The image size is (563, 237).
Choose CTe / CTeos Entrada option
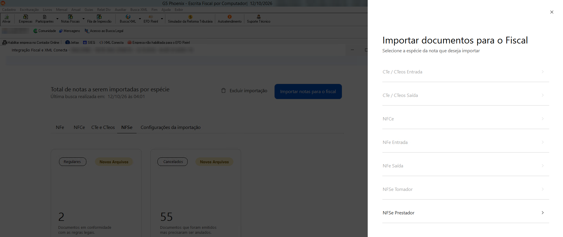click(x=466, y=72)
